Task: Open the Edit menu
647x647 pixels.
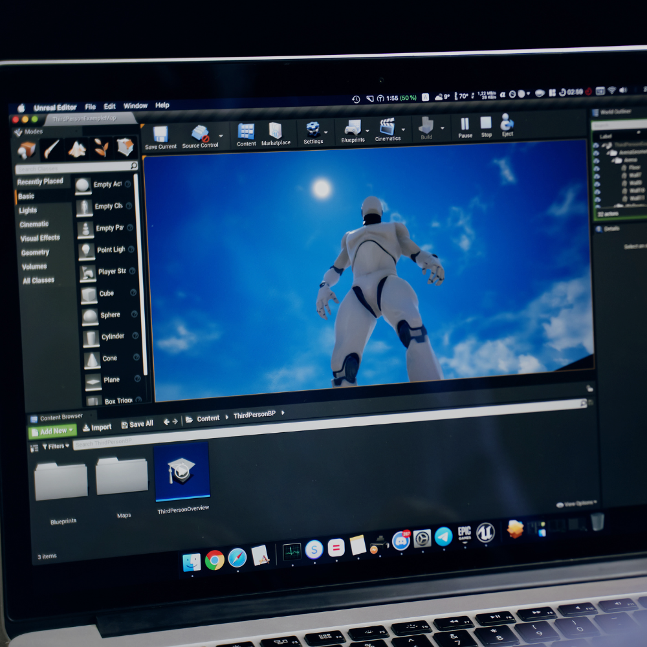Action: 109,107
